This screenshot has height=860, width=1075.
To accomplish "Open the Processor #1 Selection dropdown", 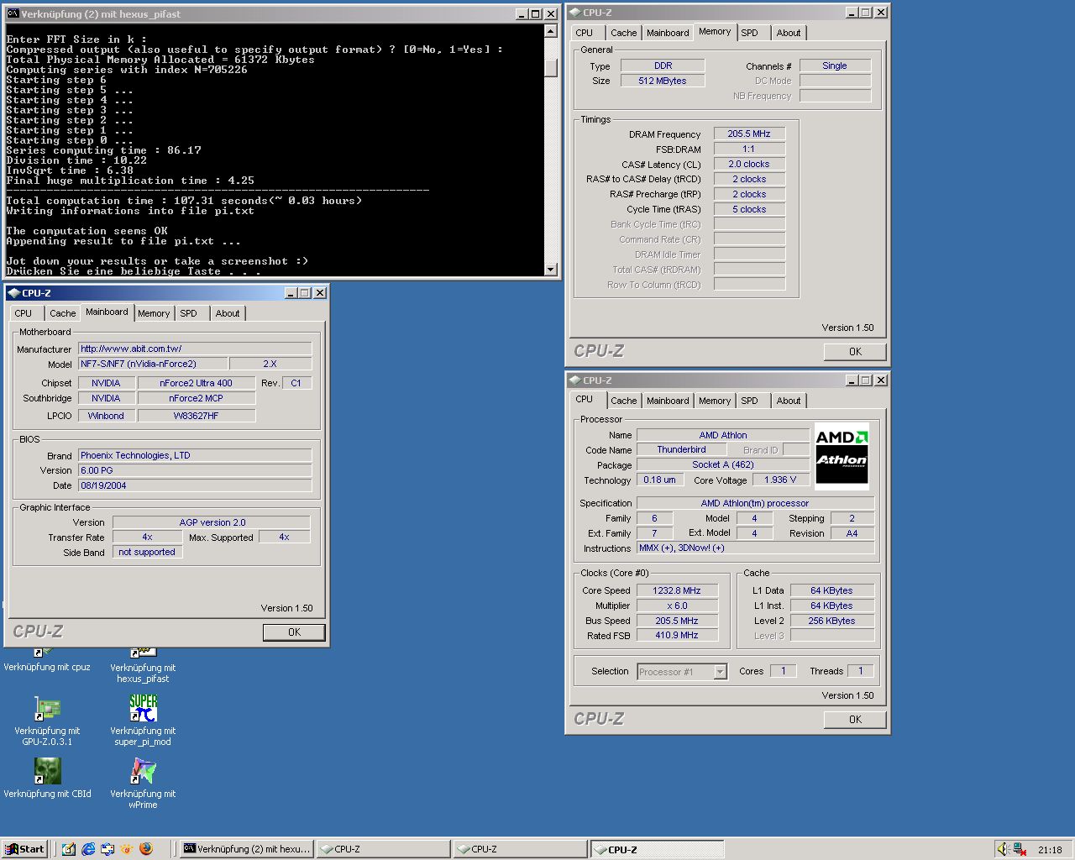I will [720, 671].
